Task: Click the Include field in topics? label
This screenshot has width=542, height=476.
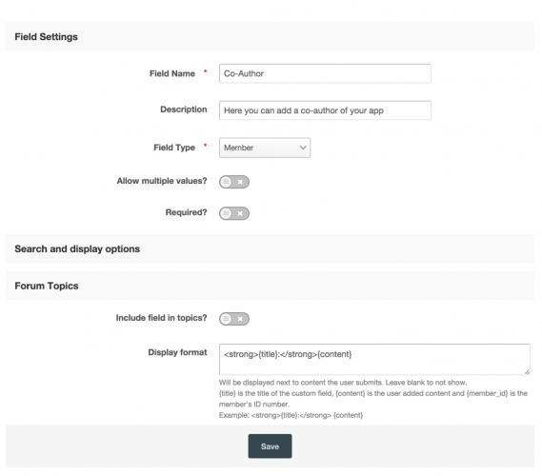Action: (161, 318)
